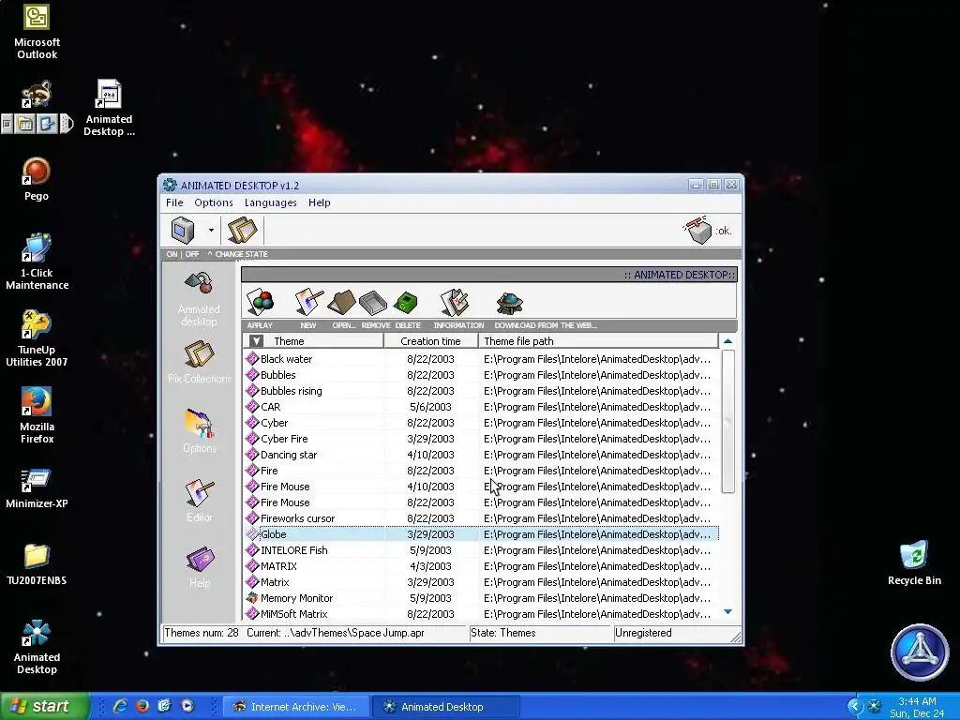
Task: Sort by Theme file path header
Action: point(598,341)
